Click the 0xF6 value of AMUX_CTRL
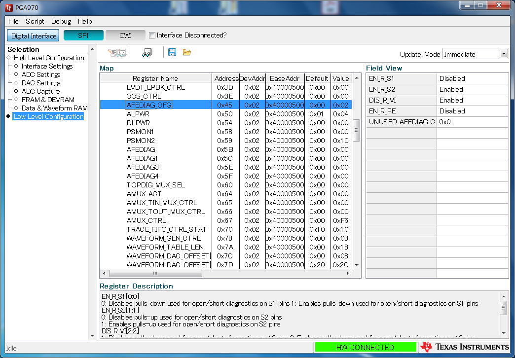Screen dimensions: 515x358 coord(340,220)
